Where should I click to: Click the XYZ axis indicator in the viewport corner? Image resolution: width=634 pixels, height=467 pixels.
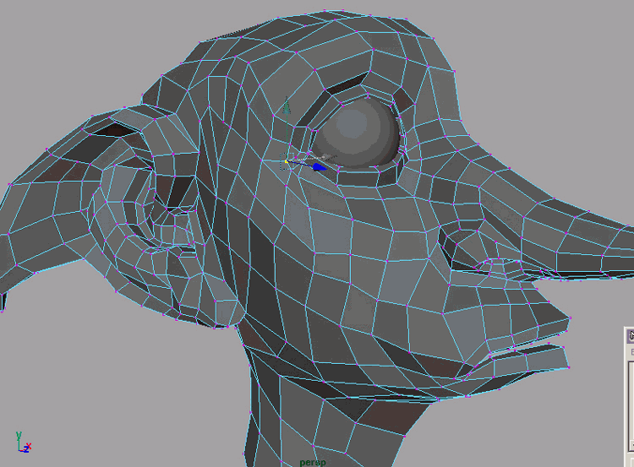23,442
